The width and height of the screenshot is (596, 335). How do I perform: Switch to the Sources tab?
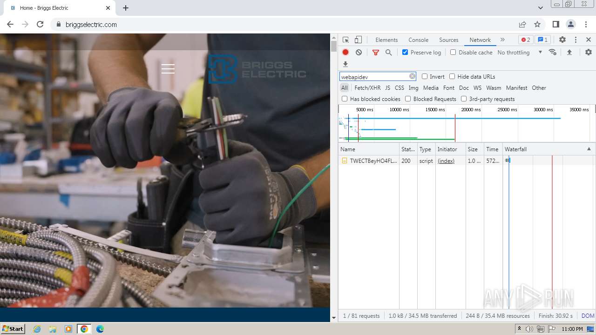point(449,40)
